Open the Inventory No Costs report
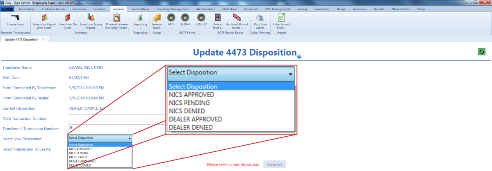The height and width of the screenshot is (171, 492). (68, 22)
